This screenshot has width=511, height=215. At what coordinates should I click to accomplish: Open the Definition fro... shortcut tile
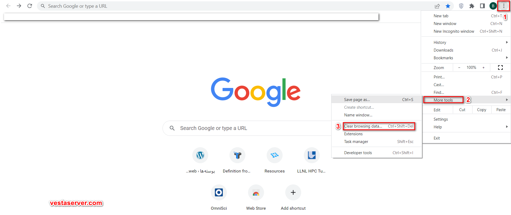pos(237,155)
